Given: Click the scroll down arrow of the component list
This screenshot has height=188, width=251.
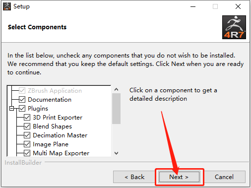Looking at the screenshot, I should (116, 153).
